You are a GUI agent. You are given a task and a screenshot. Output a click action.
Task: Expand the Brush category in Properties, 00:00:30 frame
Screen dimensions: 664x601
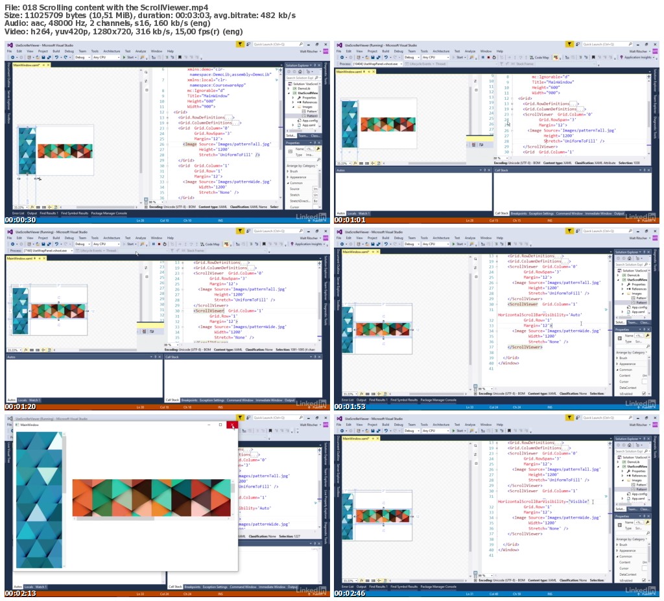point(289,171)
